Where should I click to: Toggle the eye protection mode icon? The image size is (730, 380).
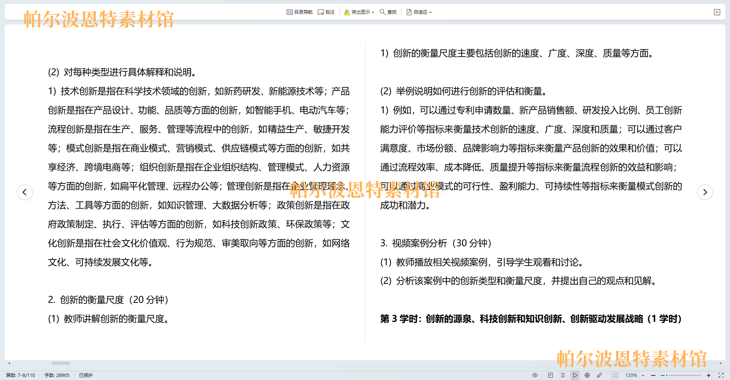[535, 375]
